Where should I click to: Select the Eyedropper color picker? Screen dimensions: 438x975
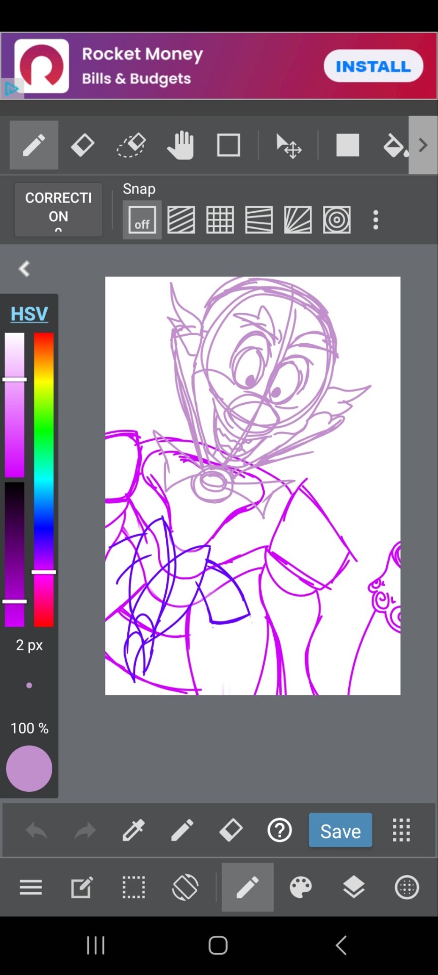pyautogui.click(x=133, y=830)
